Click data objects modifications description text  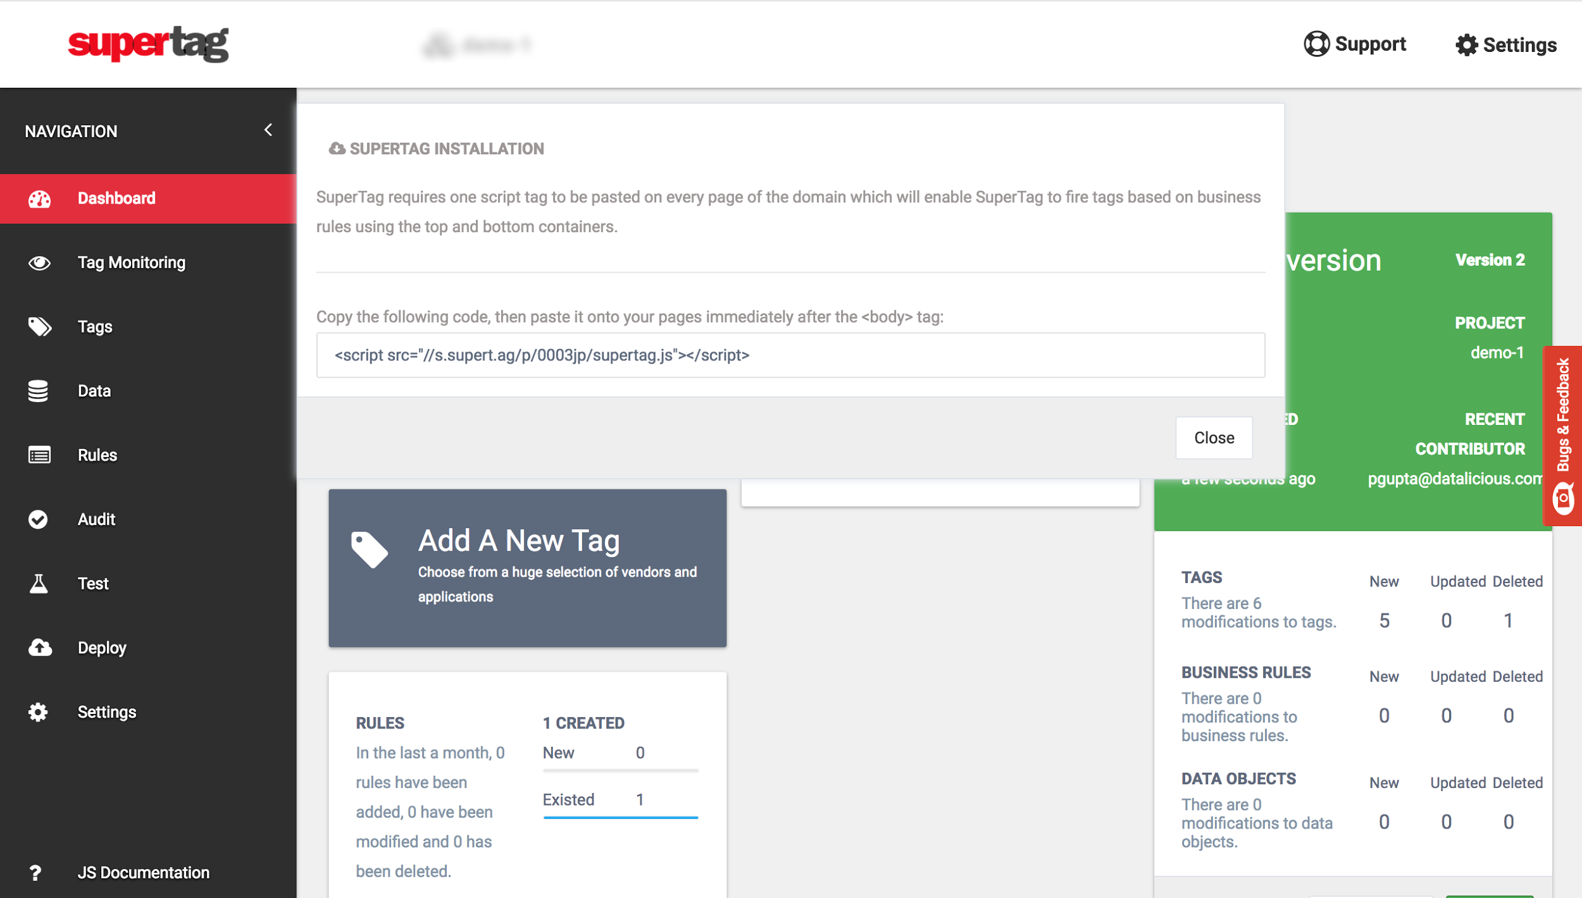[1257, 823]
